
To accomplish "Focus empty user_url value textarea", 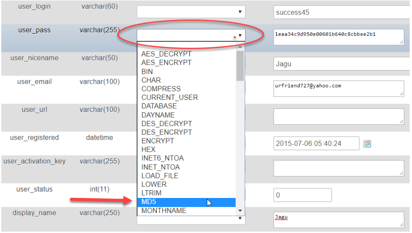I will (339, 116).
